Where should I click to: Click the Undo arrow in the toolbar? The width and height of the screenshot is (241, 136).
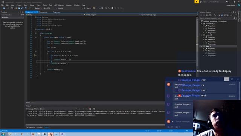pos(26,8)
